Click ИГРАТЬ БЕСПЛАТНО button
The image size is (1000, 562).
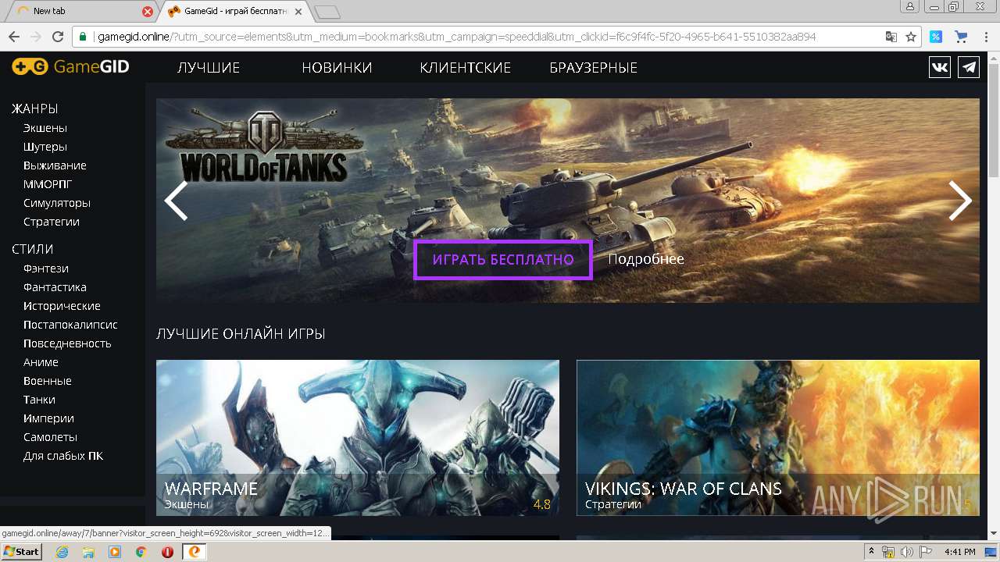tap(503, 259)
